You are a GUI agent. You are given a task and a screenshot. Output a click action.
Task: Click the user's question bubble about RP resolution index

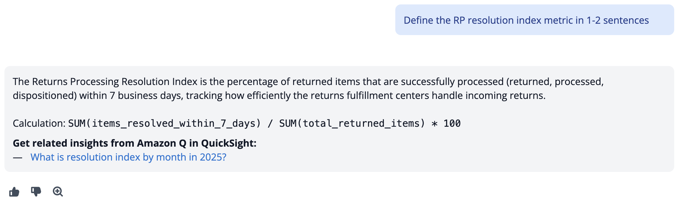[x=534, y=20]
